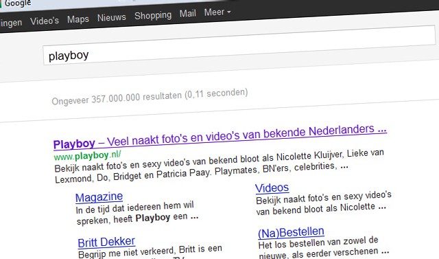Click the description 'Het los bestellen van zowel'

[323, 248]
